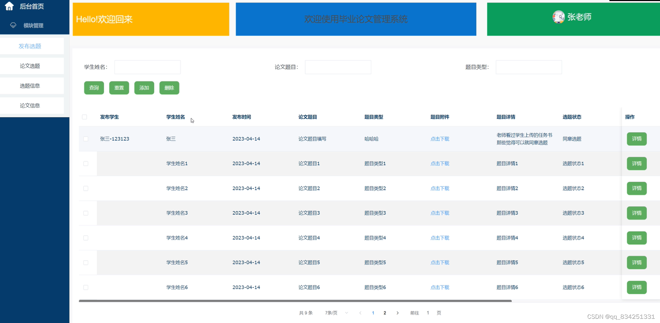Click the teacher avatar next to 张老师

tap(559, 17)
